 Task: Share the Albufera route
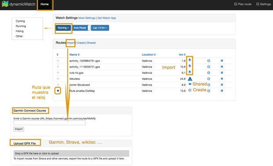tap(209, 79)
